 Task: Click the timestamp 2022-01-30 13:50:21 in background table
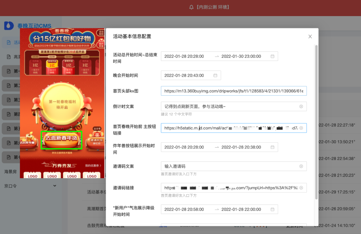point(337,142)
